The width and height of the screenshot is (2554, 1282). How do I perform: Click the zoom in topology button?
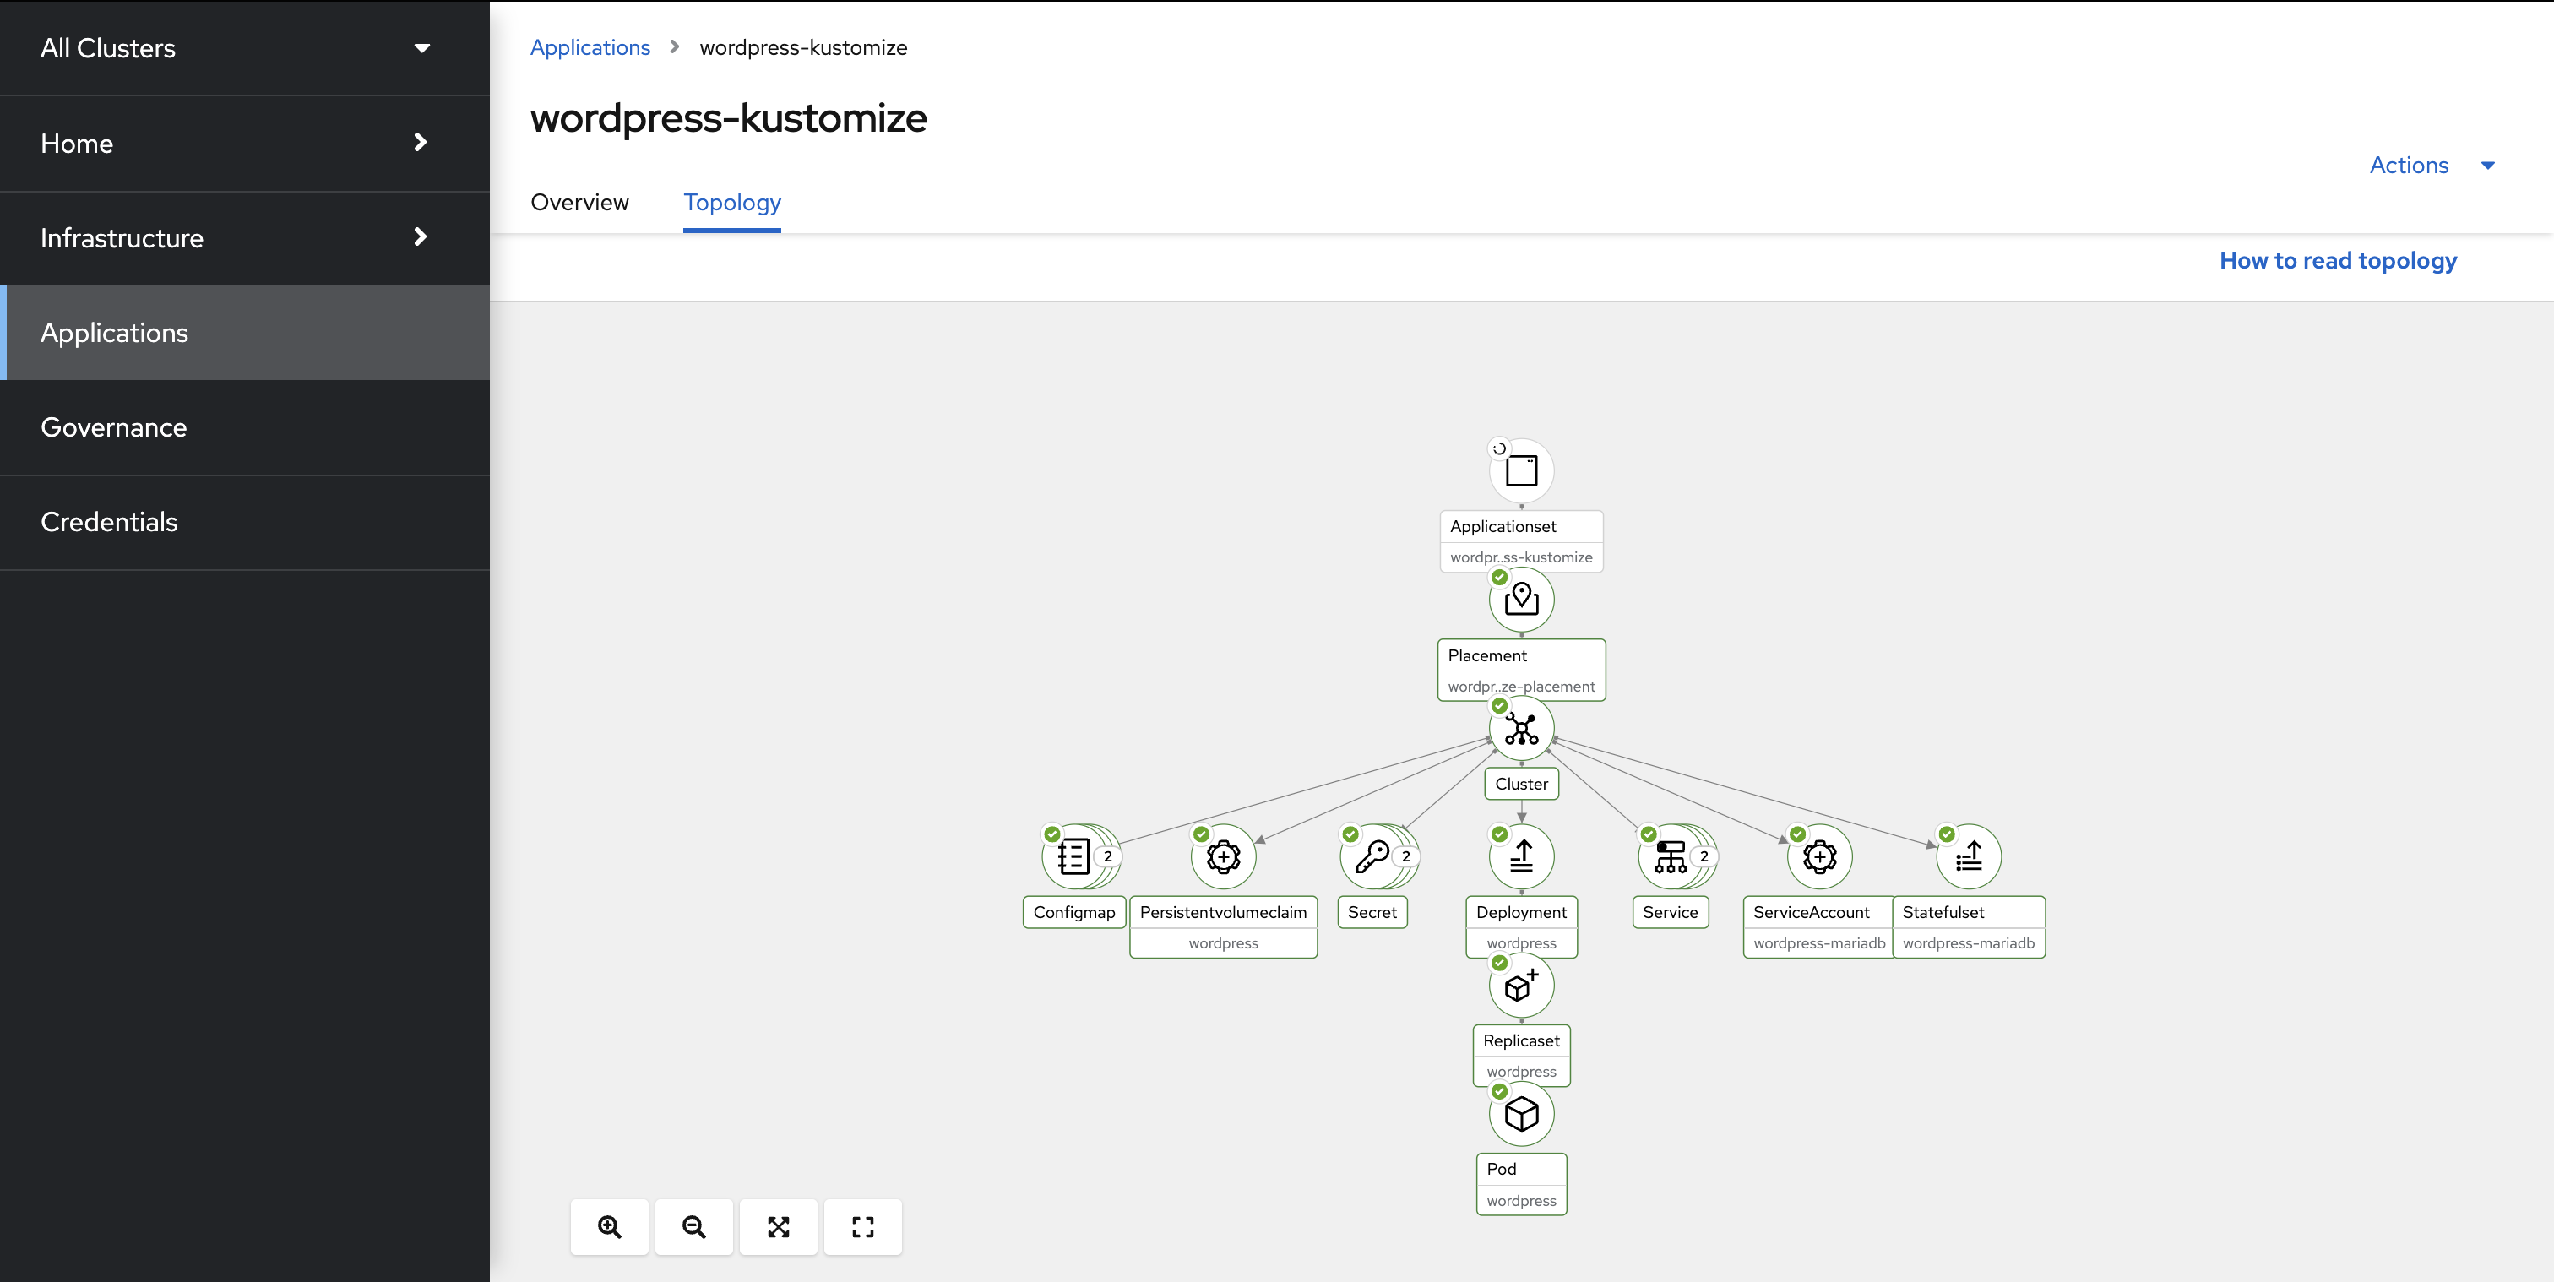coord(610,1226)
